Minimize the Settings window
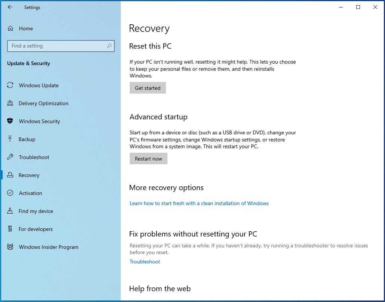The width and height of the screenshot is (385, 302). tap(341, 7)
